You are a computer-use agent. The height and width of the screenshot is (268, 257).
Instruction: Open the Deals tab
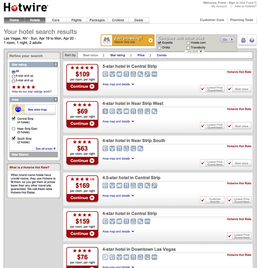138,20
